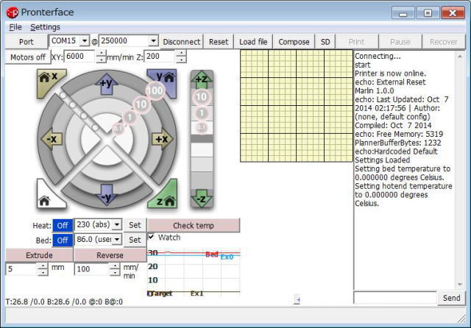Click the Extrude button
This screenshot has height=328, width=471.
coord(39,255)
